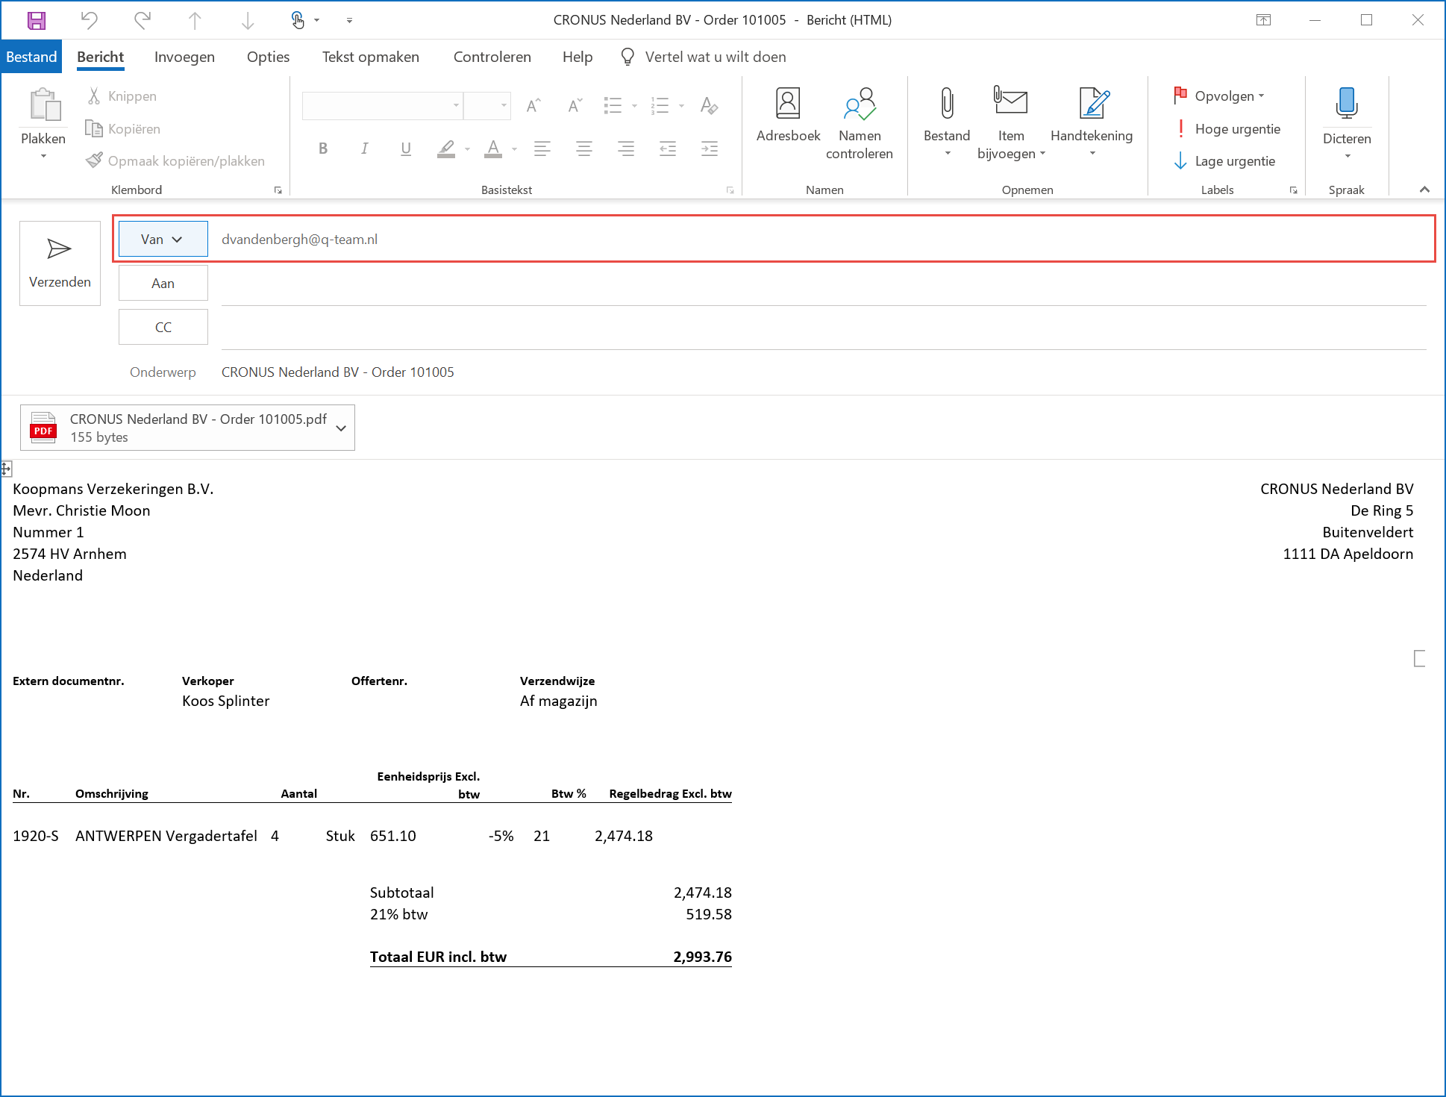Click Item bijvoegen
The width and height of the screenshot is (1446, 1097).
pos(1011,123)
